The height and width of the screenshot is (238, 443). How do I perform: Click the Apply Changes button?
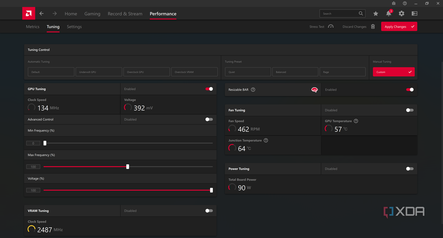(x=399, y=27)
